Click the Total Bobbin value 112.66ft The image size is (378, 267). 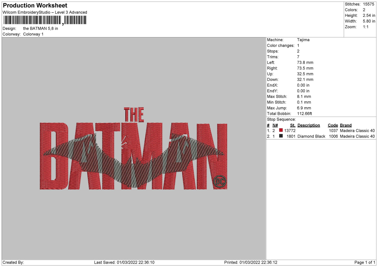304,113
